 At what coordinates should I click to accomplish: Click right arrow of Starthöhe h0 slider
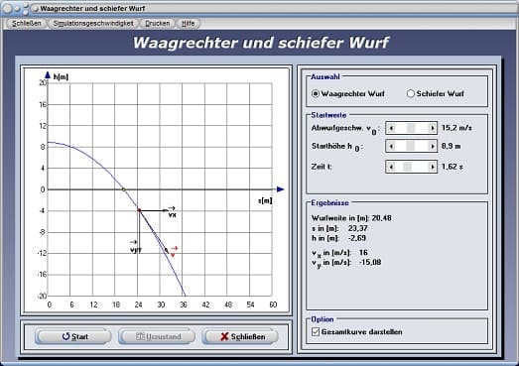tap(432, 146)
